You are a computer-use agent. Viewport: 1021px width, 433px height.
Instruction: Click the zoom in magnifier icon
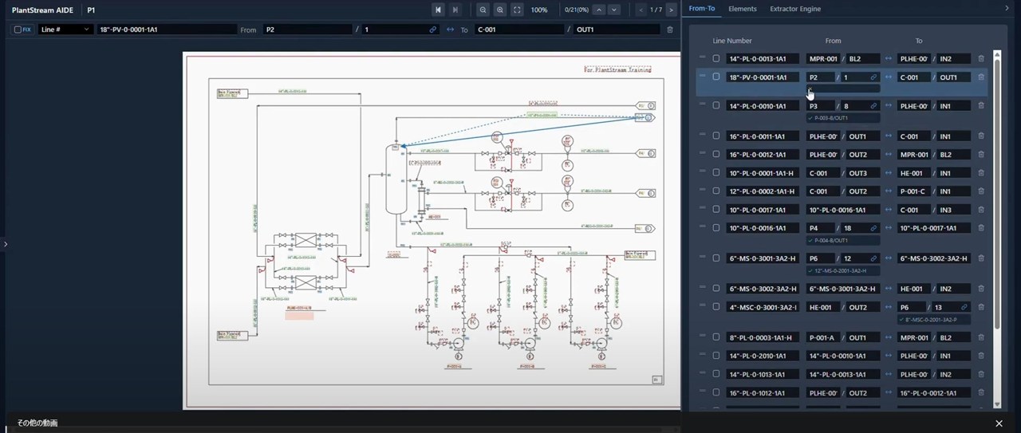pos(500,10)
